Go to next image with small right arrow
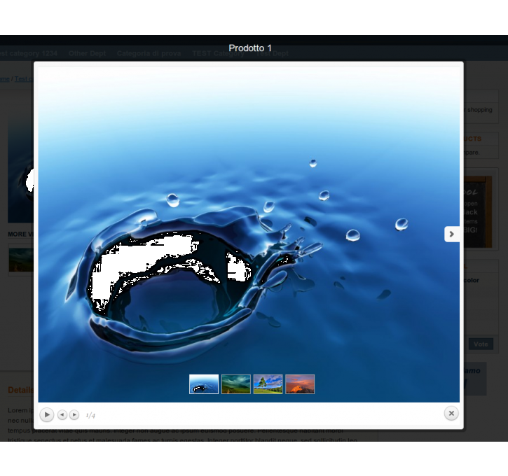This screenshot has width=508, height=476. pyautogui.click(x=74, y=414)
